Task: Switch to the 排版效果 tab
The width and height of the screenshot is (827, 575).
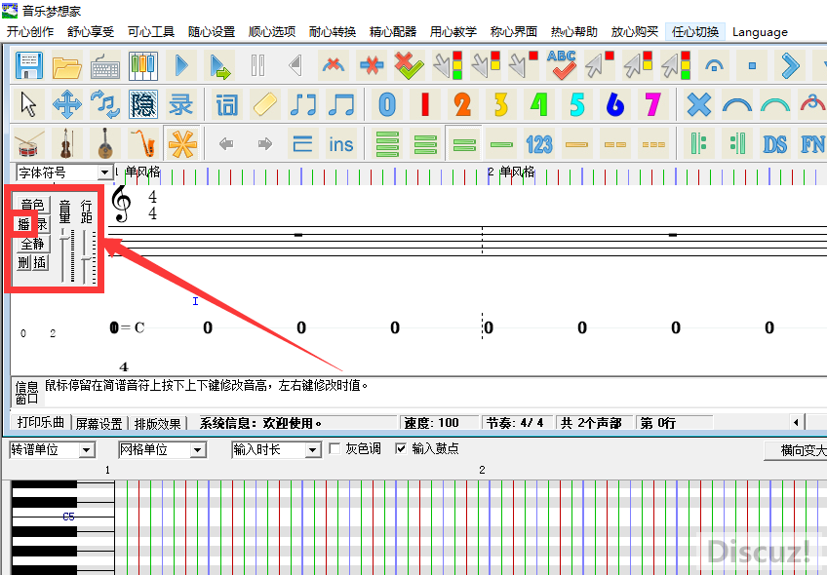Action: click(157, 423)
